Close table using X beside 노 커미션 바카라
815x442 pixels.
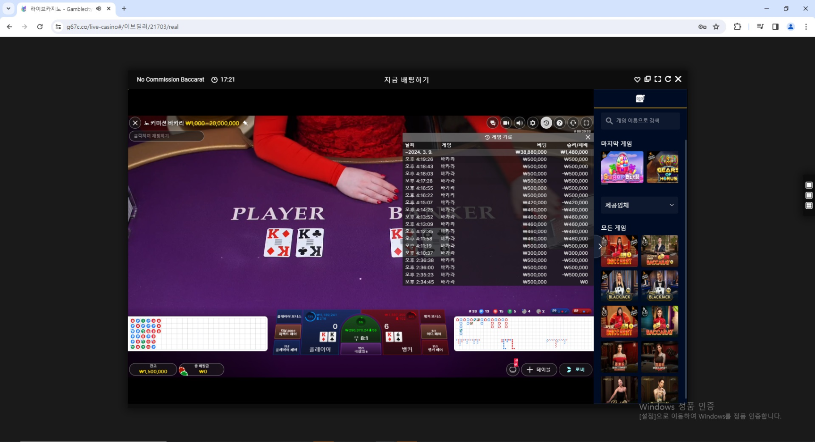tap(135, 123)
